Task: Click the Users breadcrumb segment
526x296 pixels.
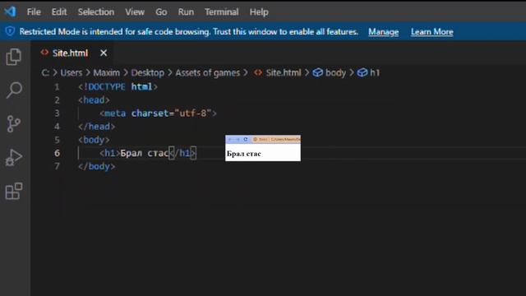Action: [72, 73]
